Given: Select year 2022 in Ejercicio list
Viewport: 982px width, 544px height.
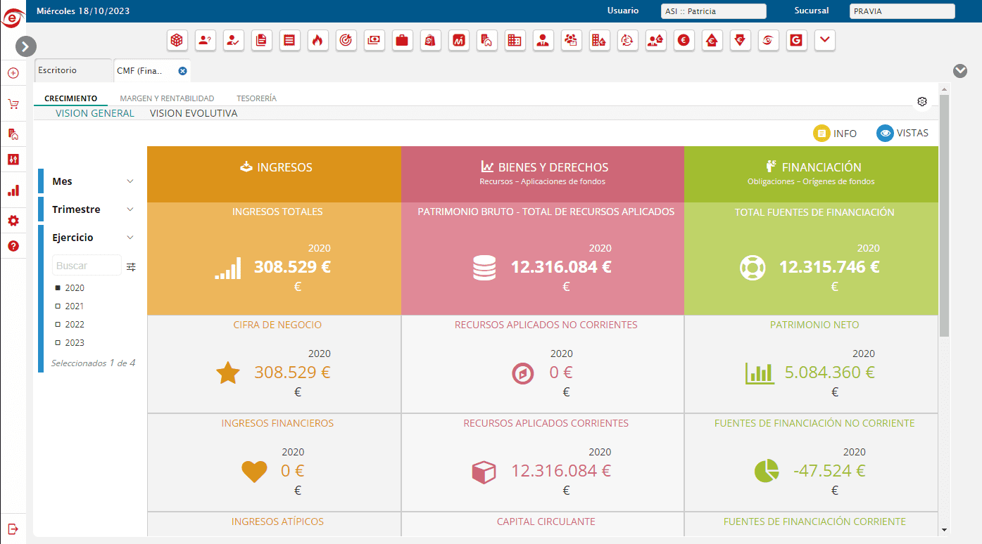Looking at the screenshot, I should (70, 325).
